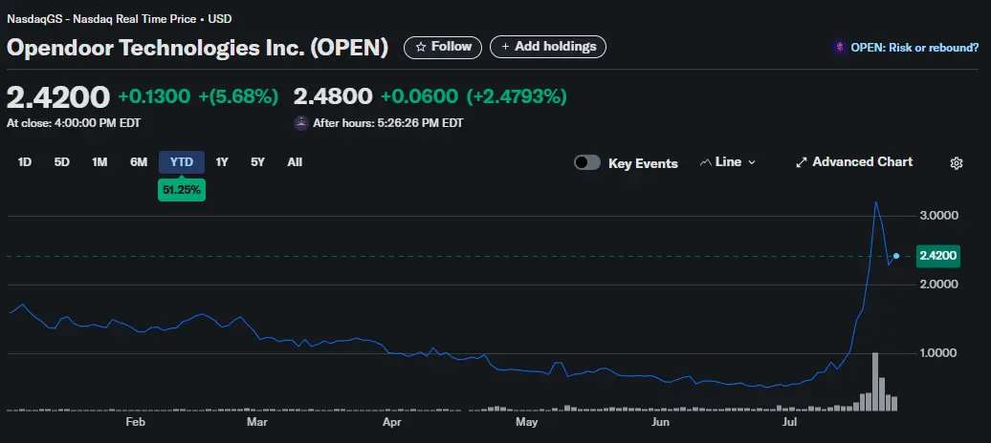The image size is (991, 443).
Task: Click the +0.1300 daily change value
Action: click(154, 96)
